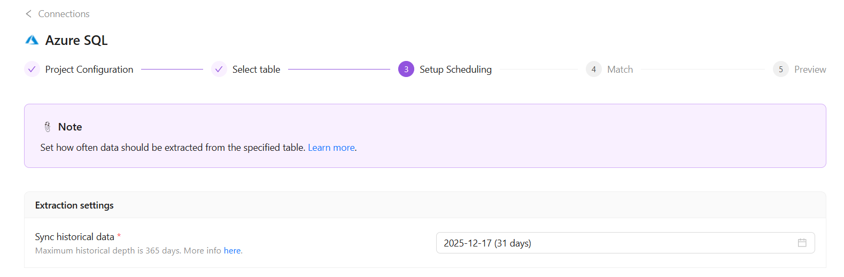Go to the Preview step
The image size is (844, 277).
click(810, 70)
